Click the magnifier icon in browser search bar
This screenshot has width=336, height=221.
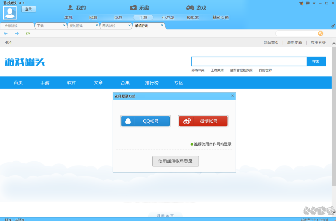tap(320, 33)
